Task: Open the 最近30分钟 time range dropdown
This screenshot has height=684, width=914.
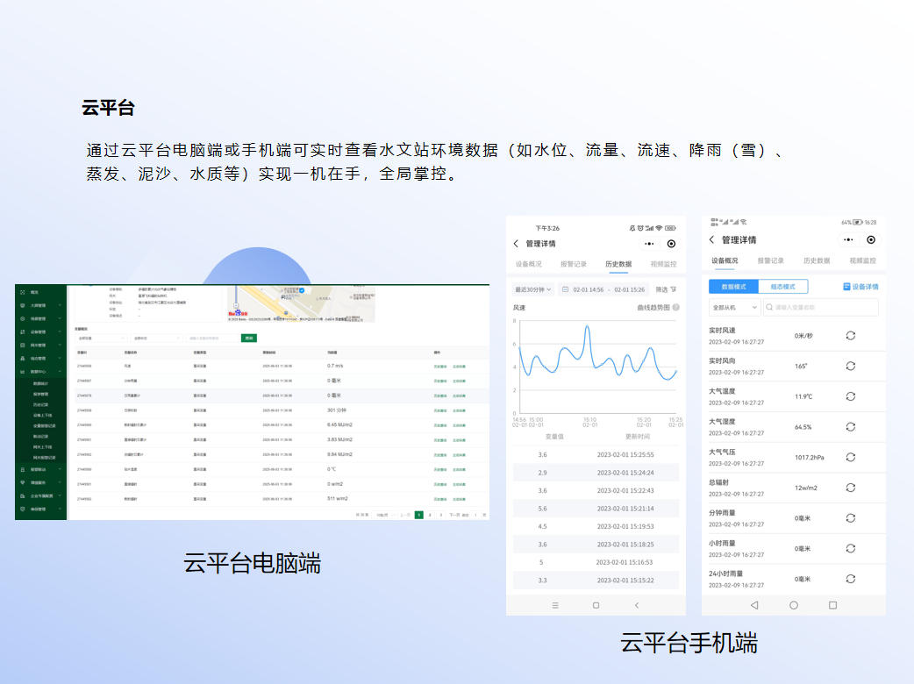Action: click(533, 289)
